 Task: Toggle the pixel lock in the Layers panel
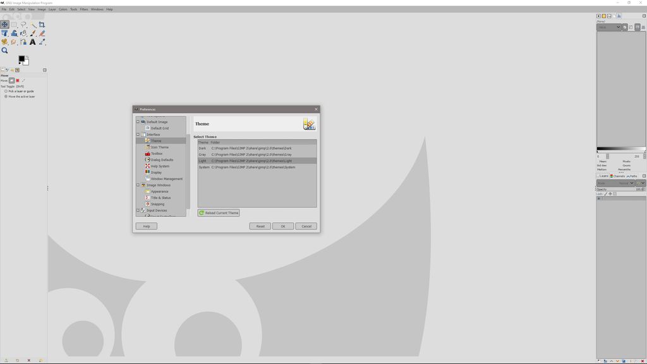(605, 194)
